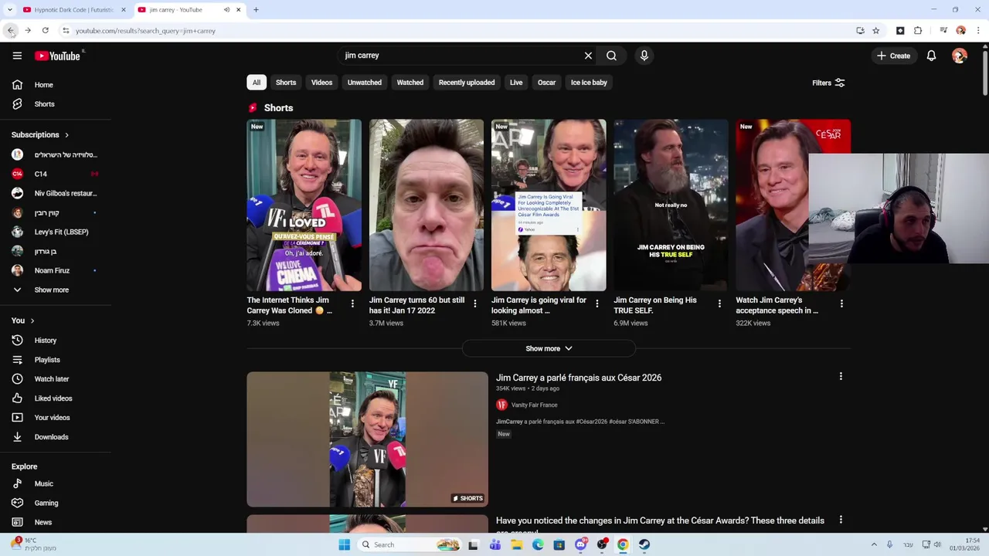The width and height of the screenshot is (989, 556).
Task: Open the account avatar menu
Action: coord(960,56)
